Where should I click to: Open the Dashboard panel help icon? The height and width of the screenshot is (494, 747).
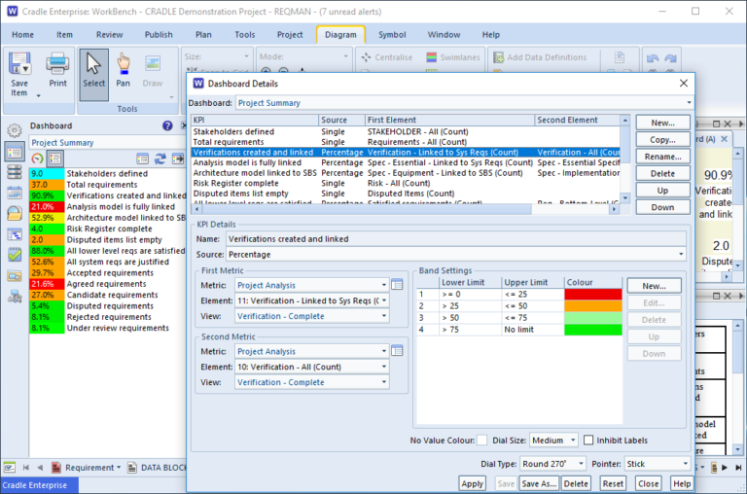pyautogui.click(x=167, y=125)
